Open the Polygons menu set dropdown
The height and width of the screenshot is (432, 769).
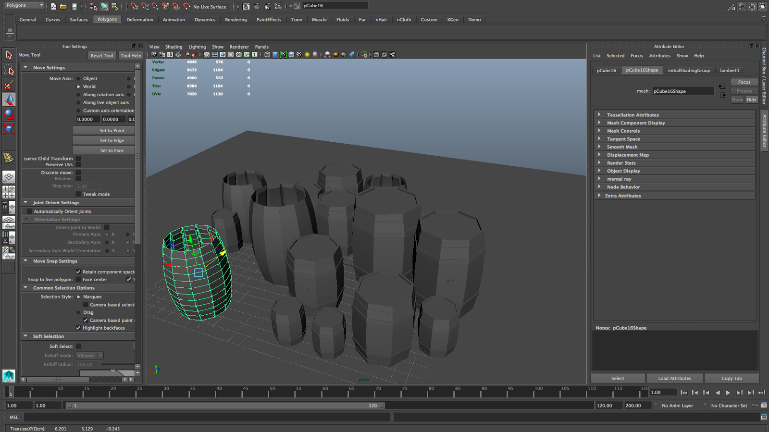25,5
